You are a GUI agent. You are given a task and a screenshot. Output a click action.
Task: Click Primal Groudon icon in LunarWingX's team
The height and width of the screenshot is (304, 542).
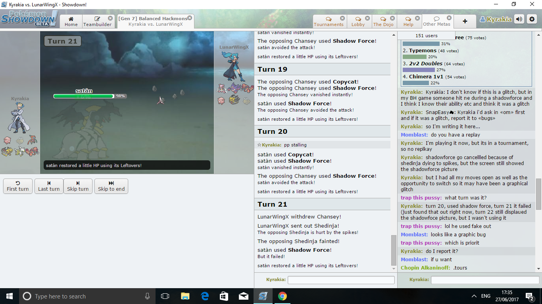[247, 88]
